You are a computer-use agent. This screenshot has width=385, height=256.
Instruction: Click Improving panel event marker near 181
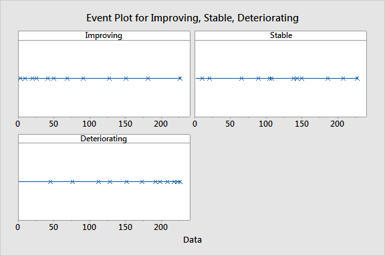click(148, 79)
